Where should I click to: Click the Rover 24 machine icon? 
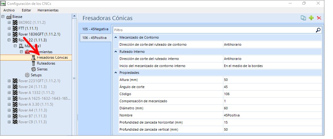pyautogui.click(x=15, y=87)
